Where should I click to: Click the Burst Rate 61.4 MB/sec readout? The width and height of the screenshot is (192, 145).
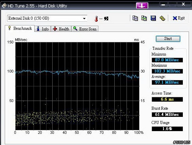(167, 115)
